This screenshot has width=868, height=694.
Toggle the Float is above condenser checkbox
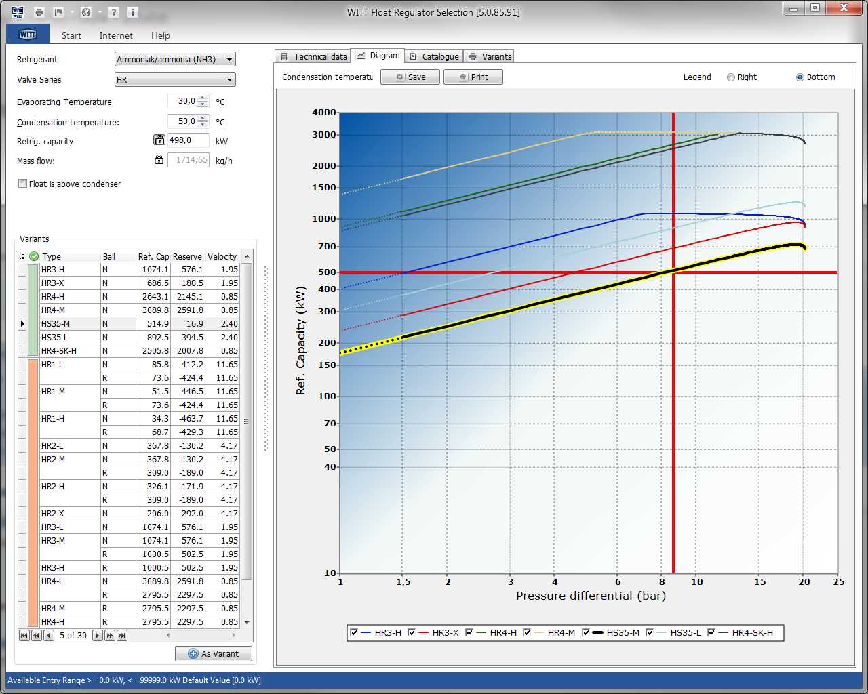point(23,184)
